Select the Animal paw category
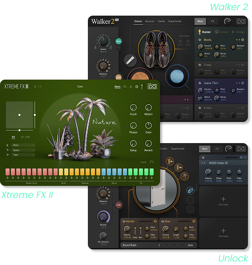Screen dimensions: 252x265 pyautogui.click(x=222, y=32)
